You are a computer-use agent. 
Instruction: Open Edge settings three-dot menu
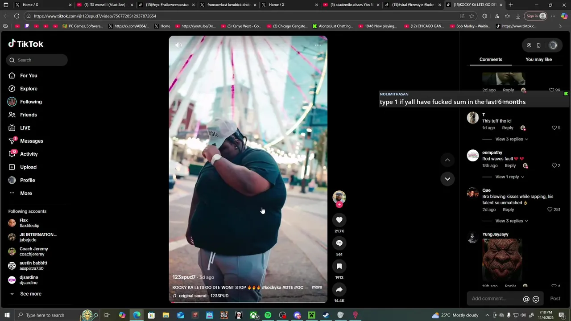[x=553, y=16]
